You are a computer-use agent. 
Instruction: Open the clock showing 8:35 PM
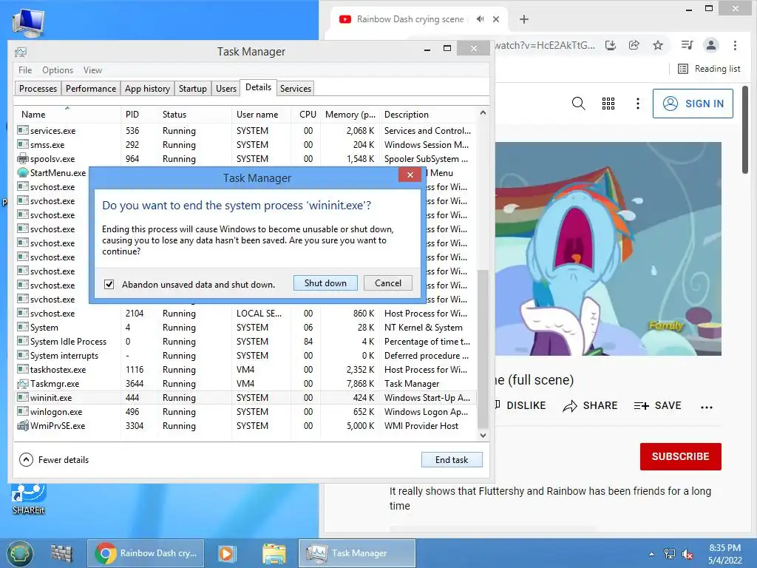[724, 554]
